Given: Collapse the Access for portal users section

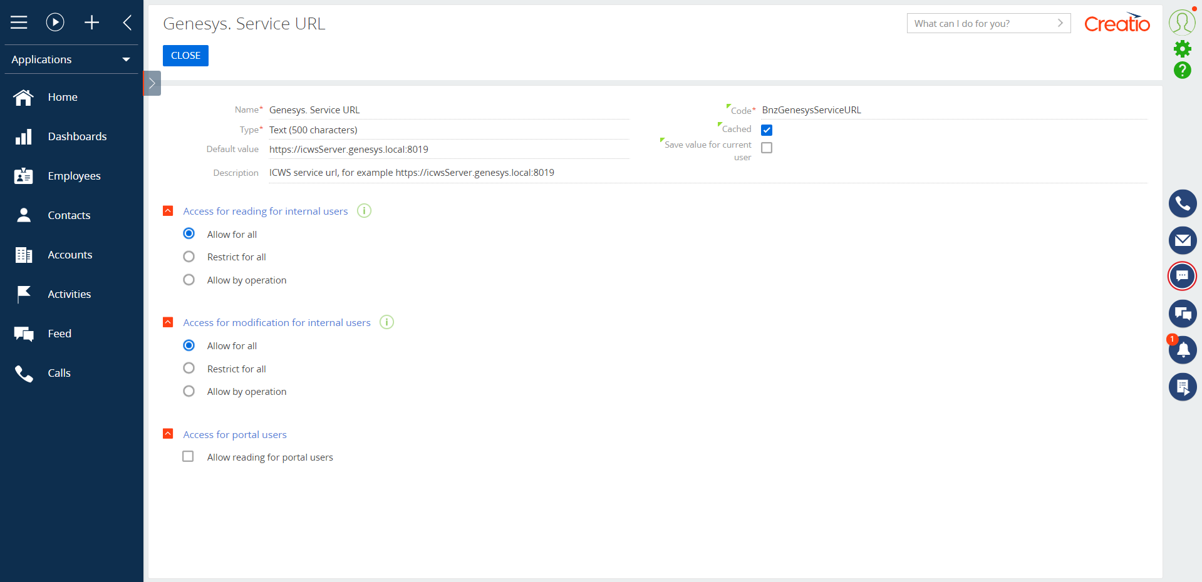Looking at the screenshot, I should pyautogui.click(x=168, y=434).
